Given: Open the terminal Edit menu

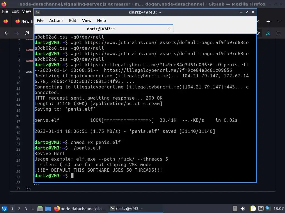Looking at the screenshot, I should point(73,21).
